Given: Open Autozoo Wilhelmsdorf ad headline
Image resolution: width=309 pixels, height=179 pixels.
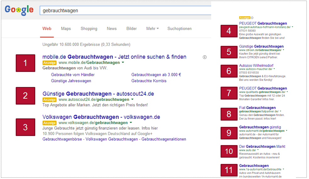Looking at the screenshot, I should tap(256, 66).
